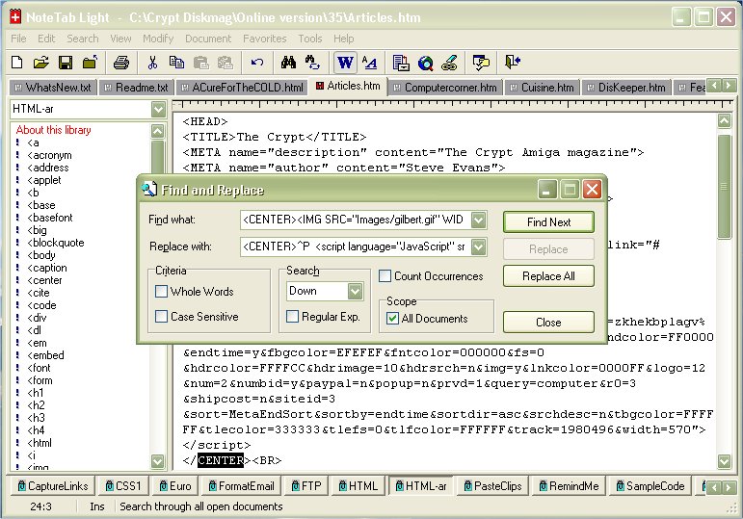
Task: Click the <TITLE>The Crypt</TITLE> line in editor
Action: (275, 138)
